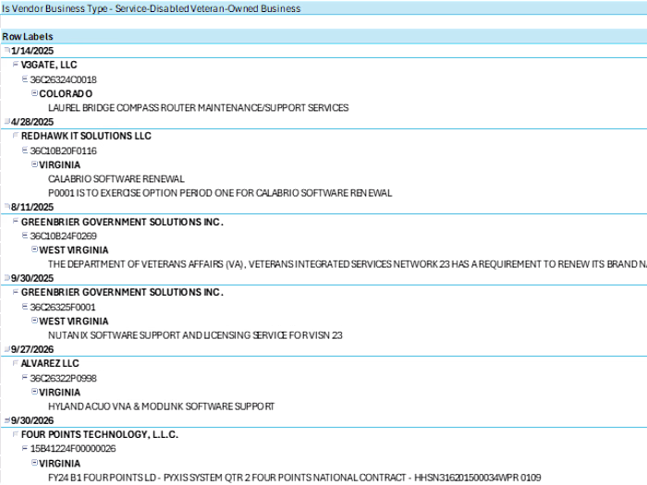Select the 'FY24 B1 FOUR POINTS LD - PYXIS SYSTEM' row

click(323, 478)
